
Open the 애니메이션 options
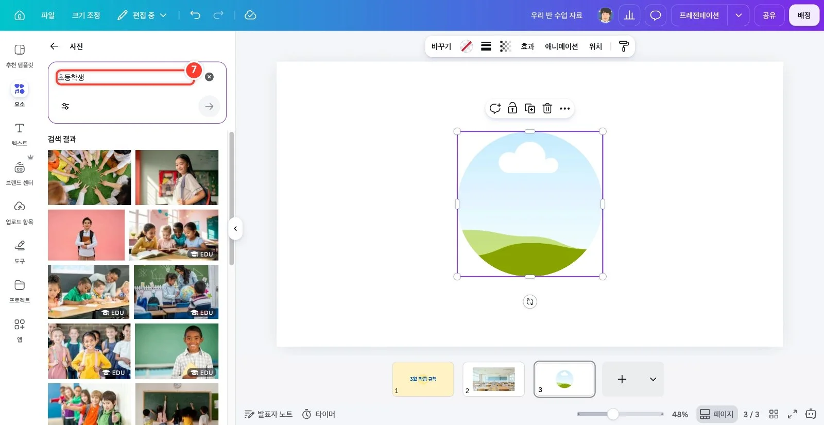(x=561, y=46)
